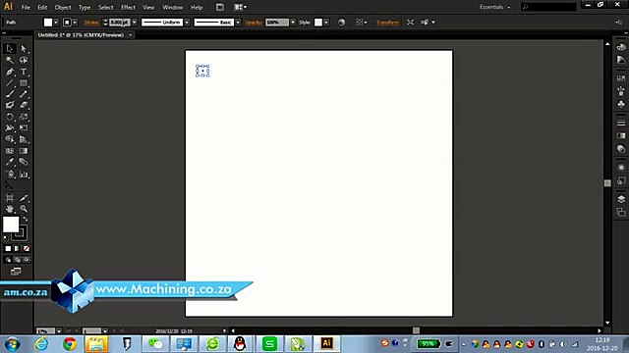629x353 pixels.
Task: Select the Scale tool
Action: [x=24, y=117]
